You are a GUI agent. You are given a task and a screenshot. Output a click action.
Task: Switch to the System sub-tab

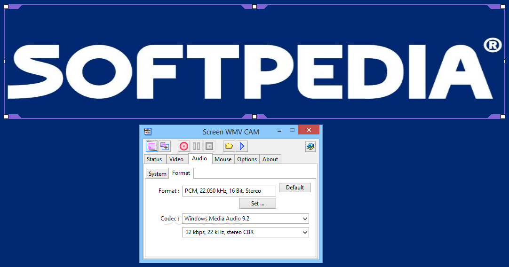tap(158, 174)
